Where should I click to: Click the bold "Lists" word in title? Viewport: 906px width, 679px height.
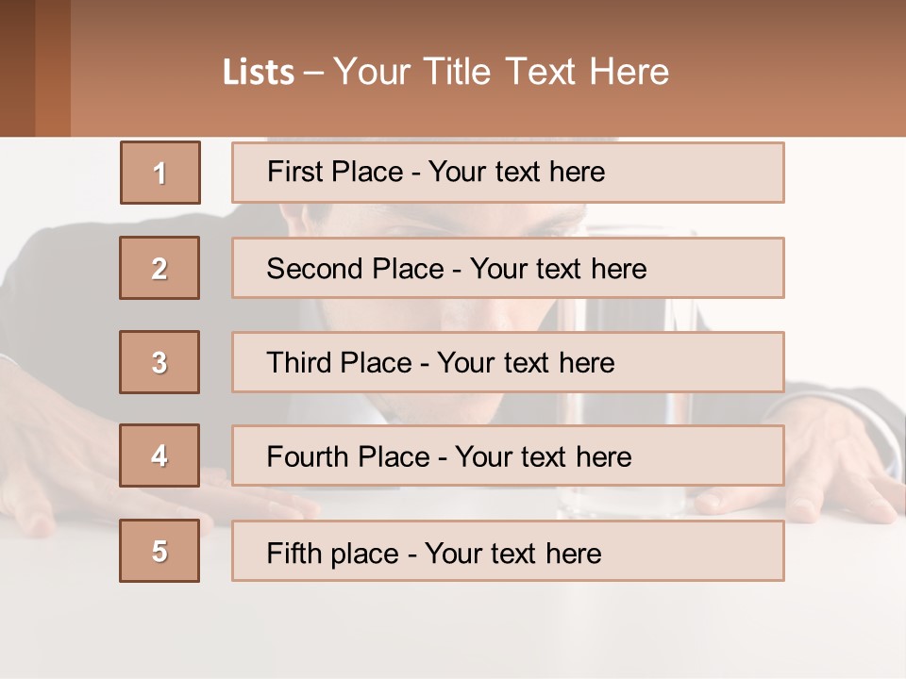tap(258, 73)
